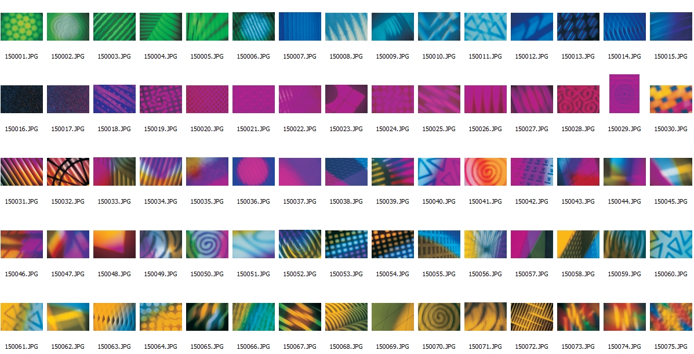Select the 150015.JPG dark blue gradient thumbnail
The width and height of the screenshot is (694, 354).
(671, 27)
